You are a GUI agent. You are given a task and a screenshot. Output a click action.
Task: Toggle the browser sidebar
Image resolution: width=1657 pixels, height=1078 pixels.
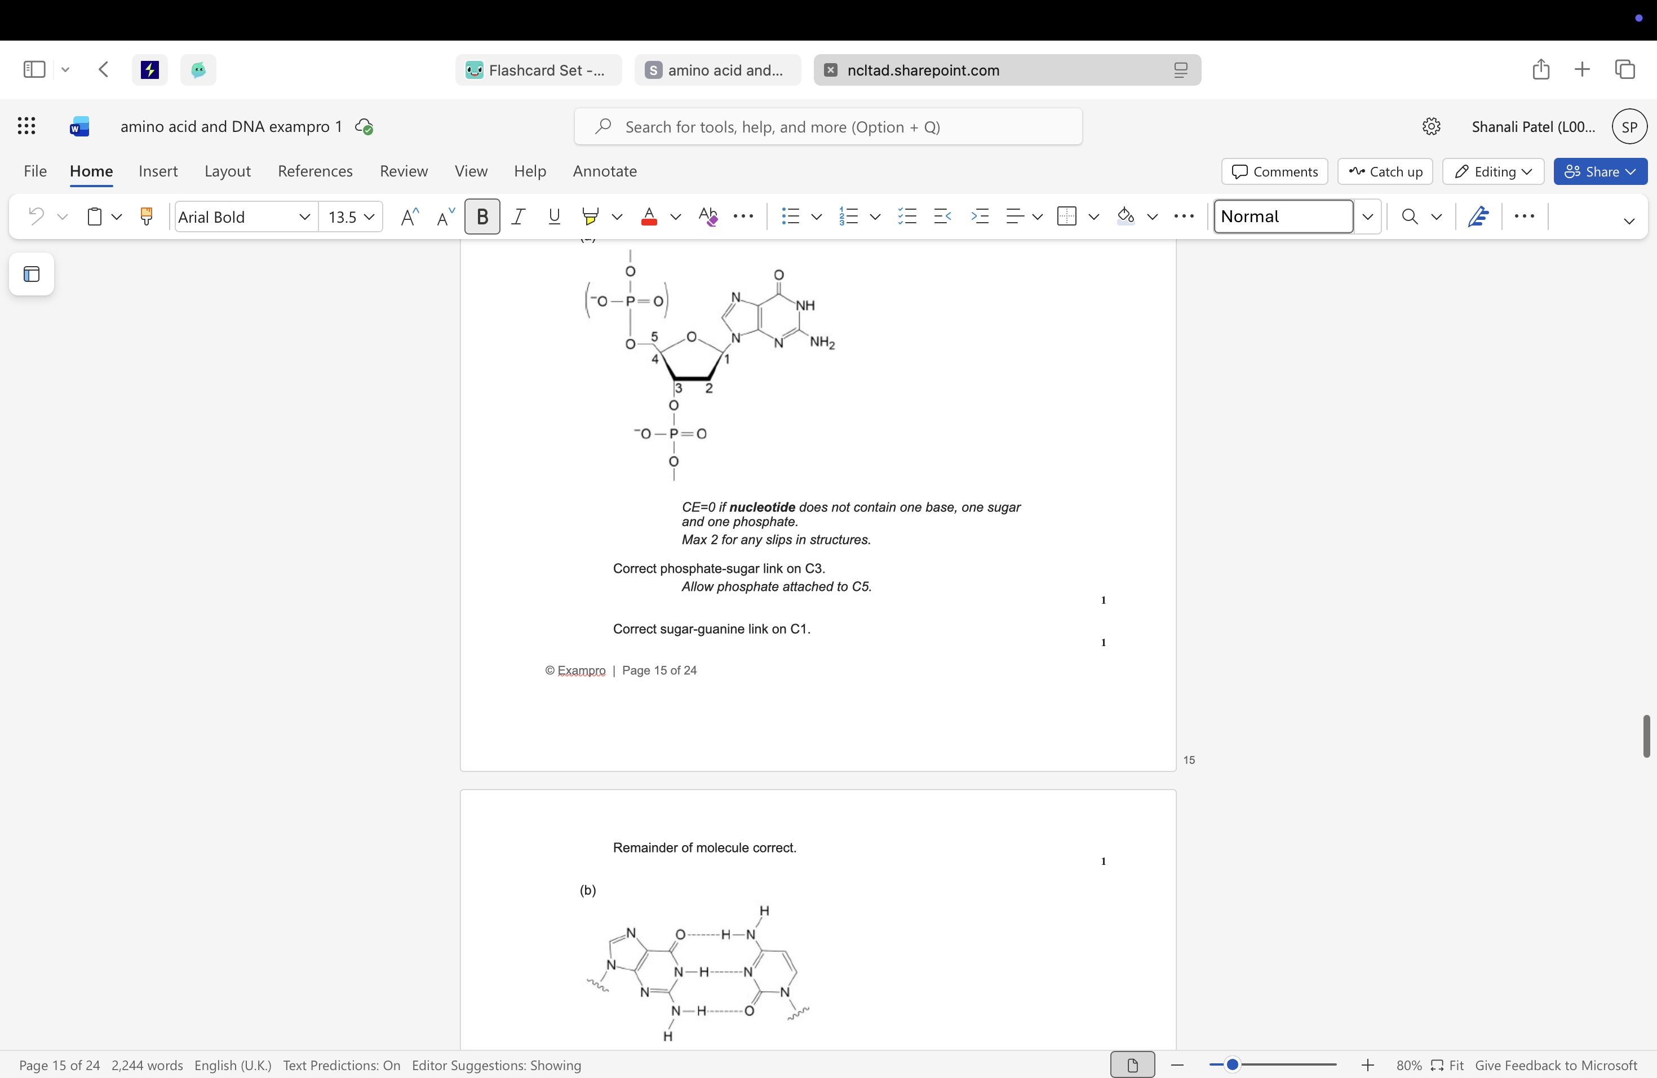[x=34, y=70]
